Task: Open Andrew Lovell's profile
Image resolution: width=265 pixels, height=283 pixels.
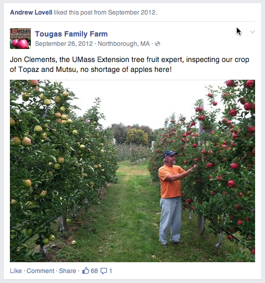Action: [31, 13]
